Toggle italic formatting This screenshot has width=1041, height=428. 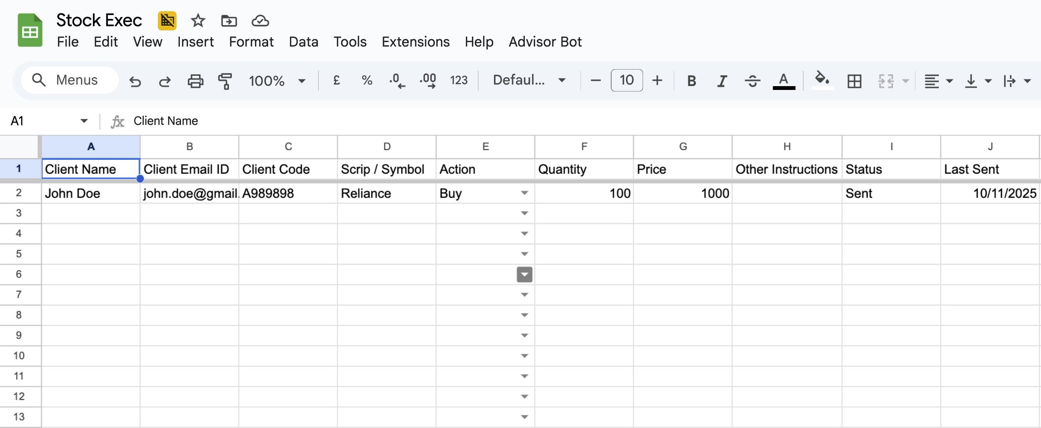[x=722, y=81]
